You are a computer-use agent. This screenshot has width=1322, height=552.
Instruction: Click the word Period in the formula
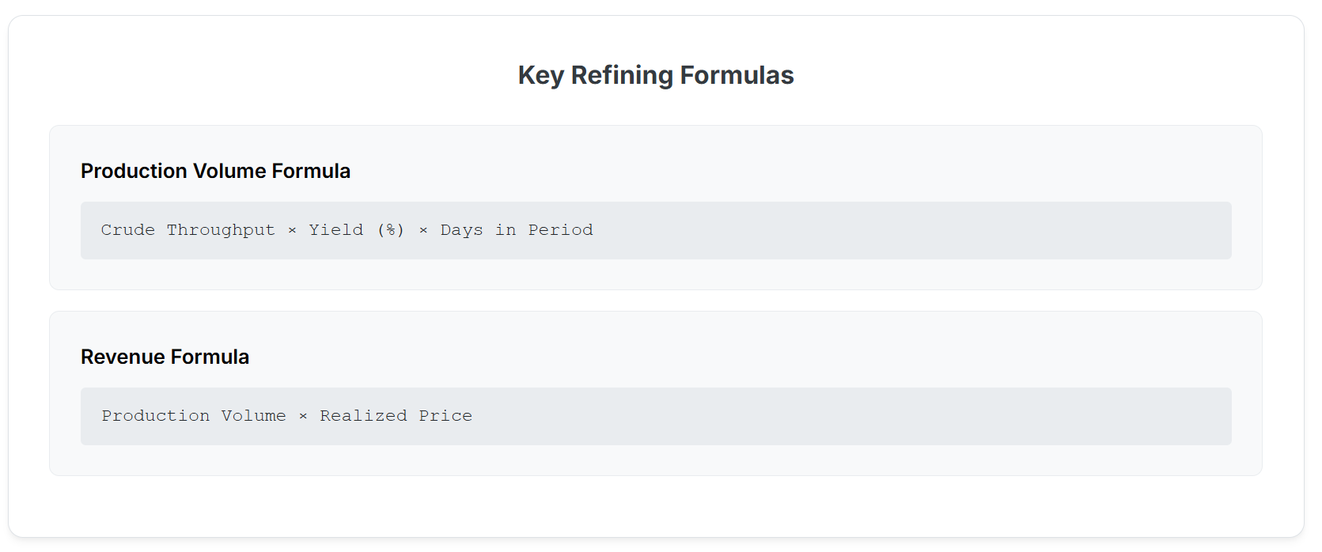point(560,230)
